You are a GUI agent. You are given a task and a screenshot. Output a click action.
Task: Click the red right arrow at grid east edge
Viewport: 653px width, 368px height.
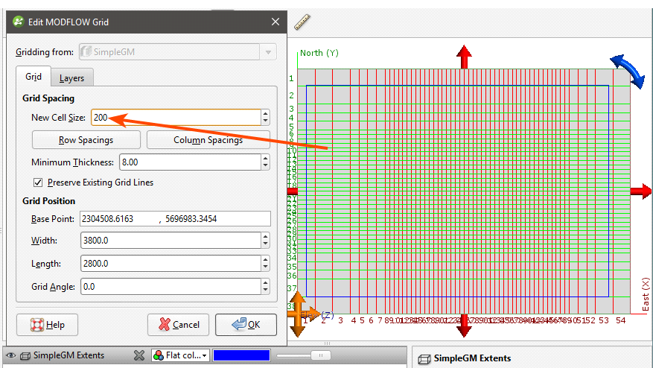(x=640, y=191)
